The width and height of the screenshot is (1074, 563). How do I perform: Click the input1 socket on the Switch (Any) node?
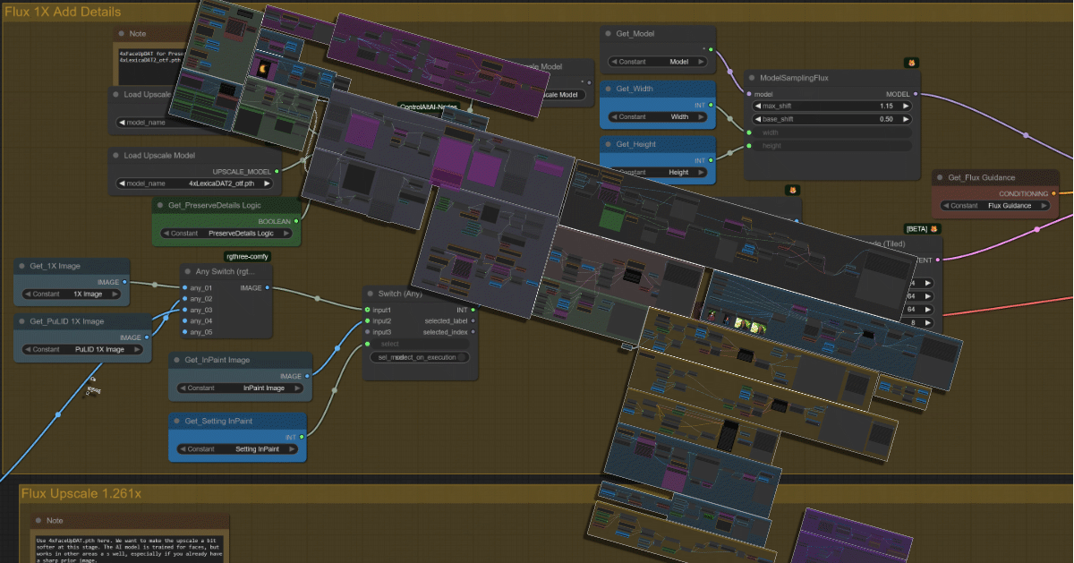(365, 310)
